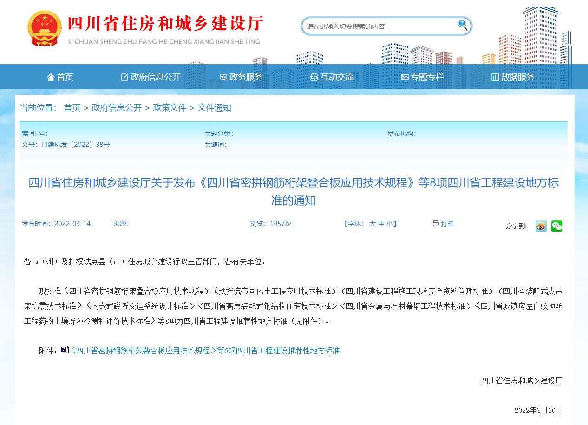Screen dimensions: 588x425
Task: Click the publish date 2022-03-14
Action: [72, 224]
